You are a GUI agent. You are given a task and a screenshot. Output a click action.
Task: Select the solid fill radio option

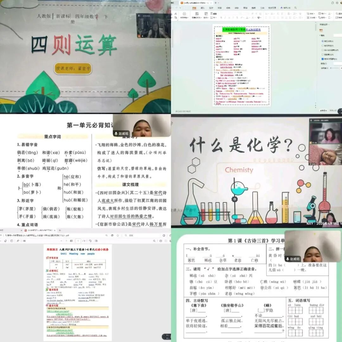pyautogui.click(x=322, y=41)
